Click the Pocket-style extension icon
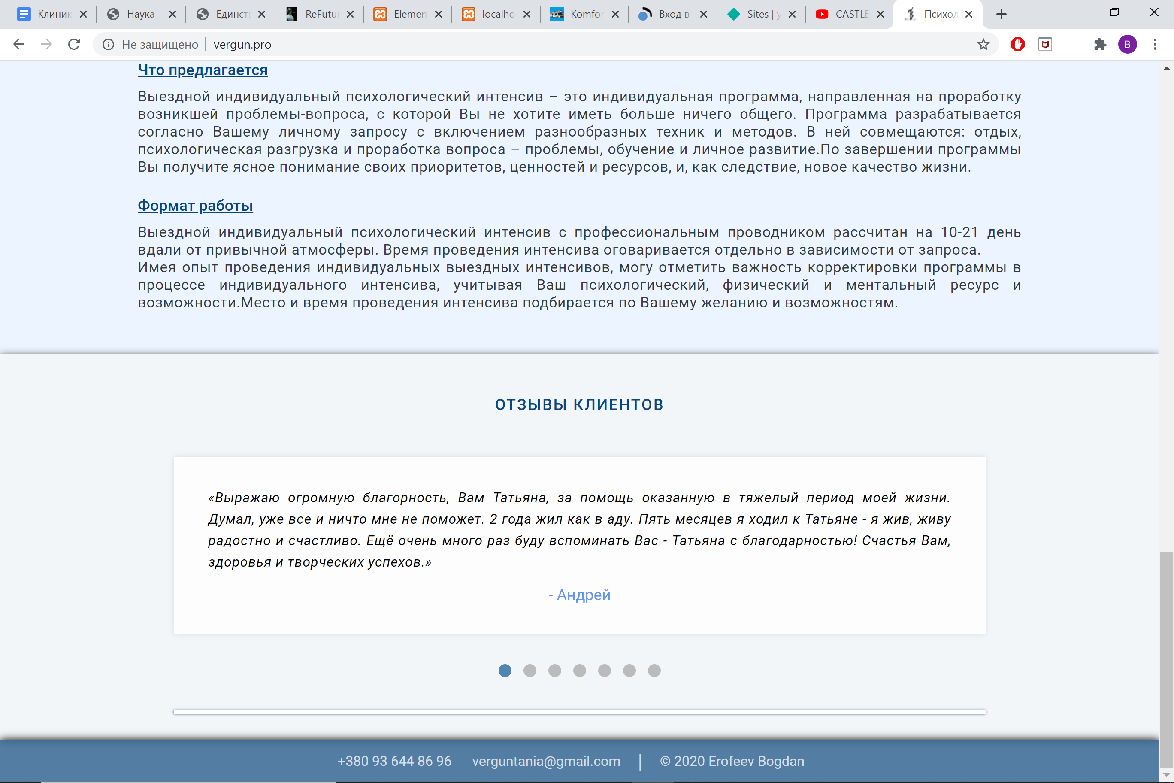Viewport: 1174px width, 783px height. [1045, 45]
